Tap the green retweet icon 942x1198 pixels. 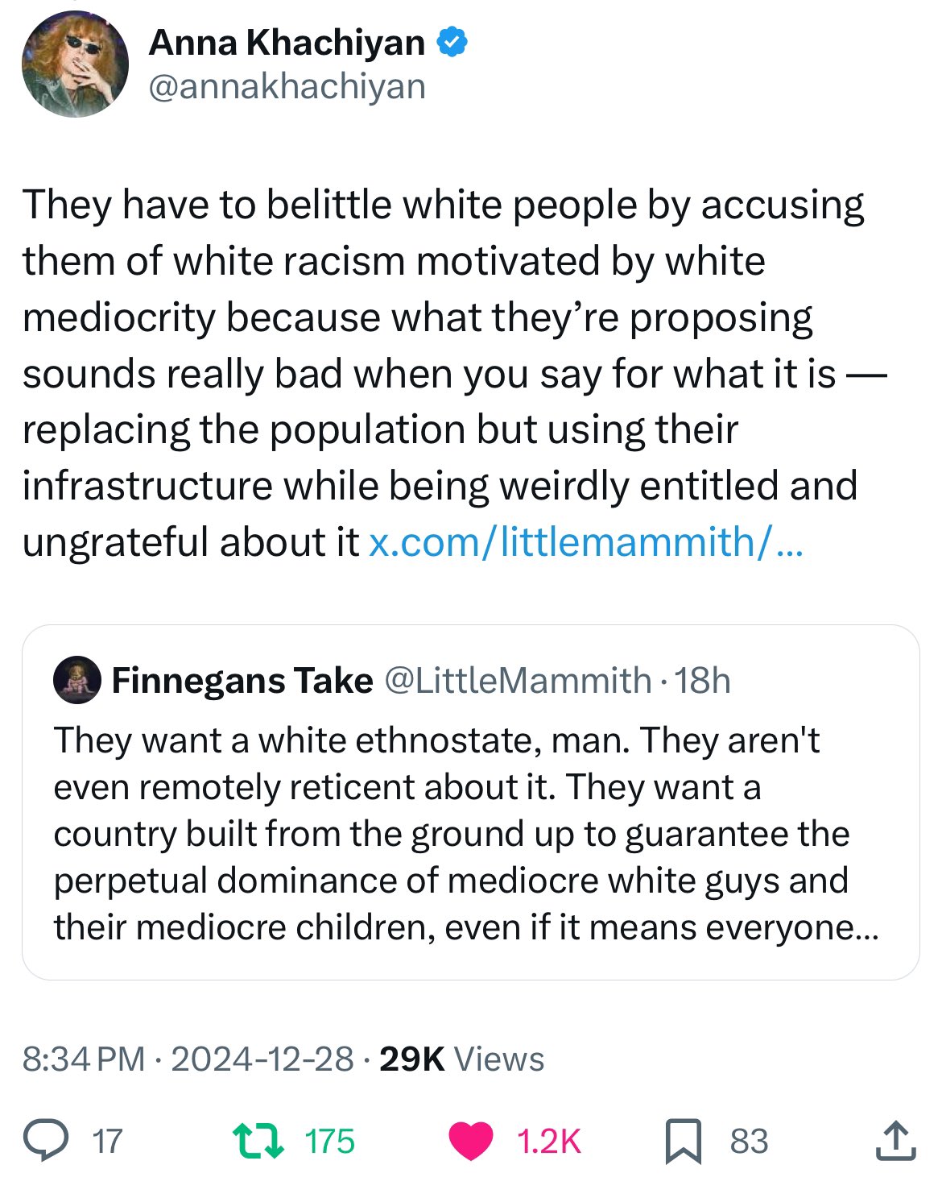pyautogui.click(x=258, y=1141)
